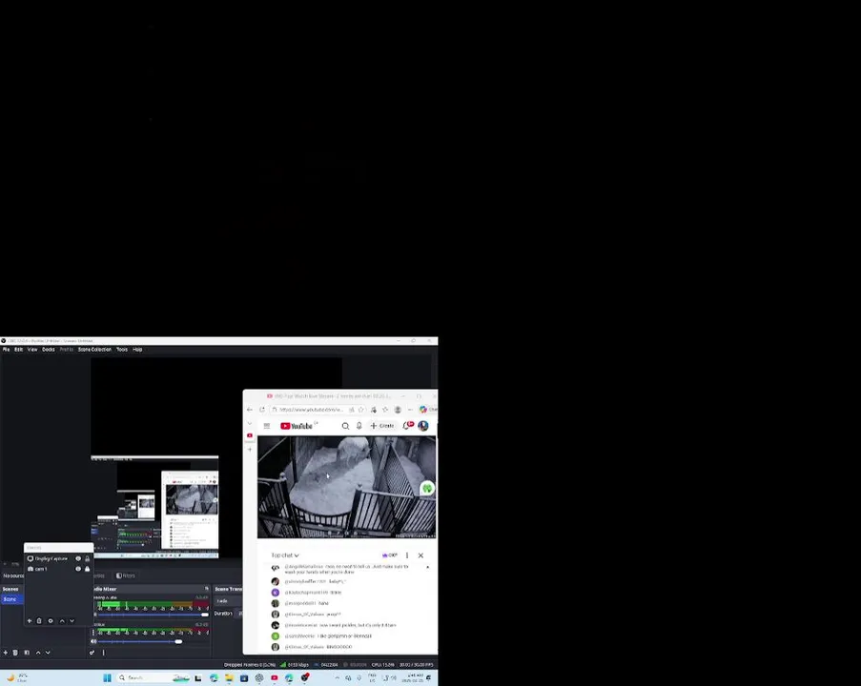Open the View menu in OBS
The height and width of the screenshot is (686, 861).
pyautogui.click(x=32, y=350)
